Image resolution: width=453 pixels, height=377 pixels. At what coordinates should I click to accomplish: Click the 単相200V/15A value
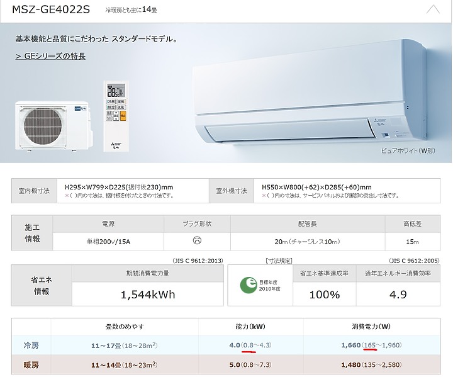(x=109, y=242)
